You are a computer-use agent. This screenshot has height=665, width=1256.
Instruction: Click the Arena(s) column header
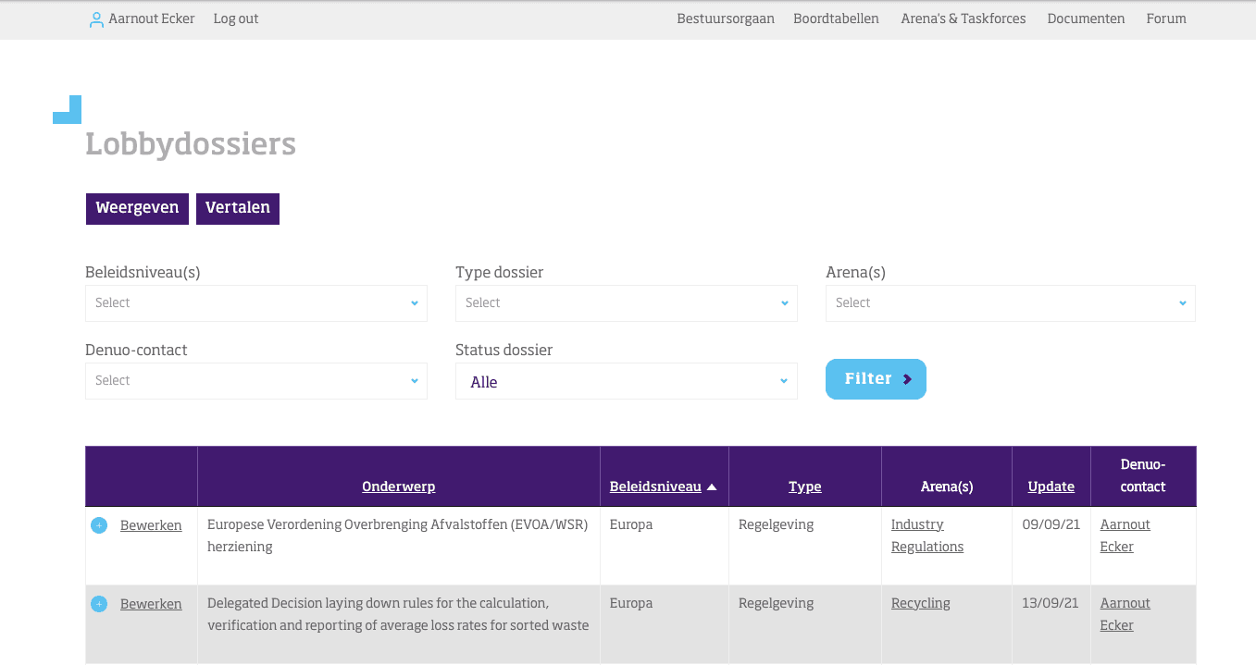(x=947, y=486)
